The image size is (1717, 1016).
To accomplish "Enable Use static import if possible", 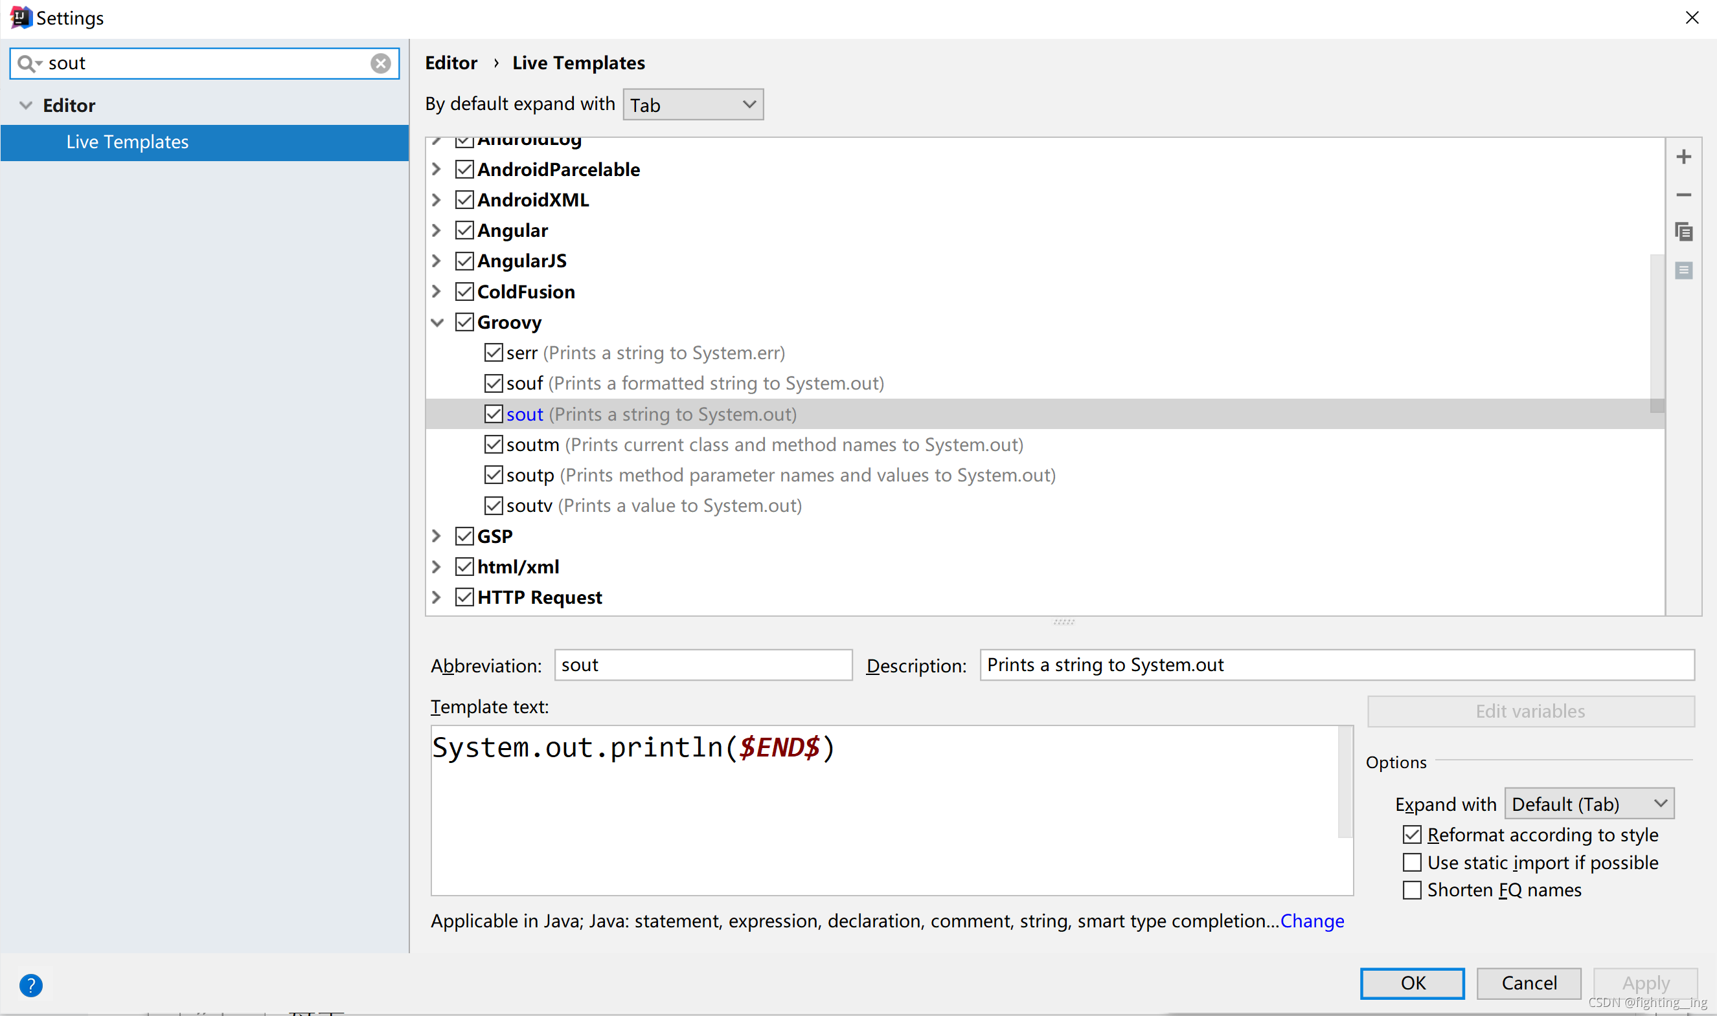I will pyautogui.click(x=1411, y=863).
